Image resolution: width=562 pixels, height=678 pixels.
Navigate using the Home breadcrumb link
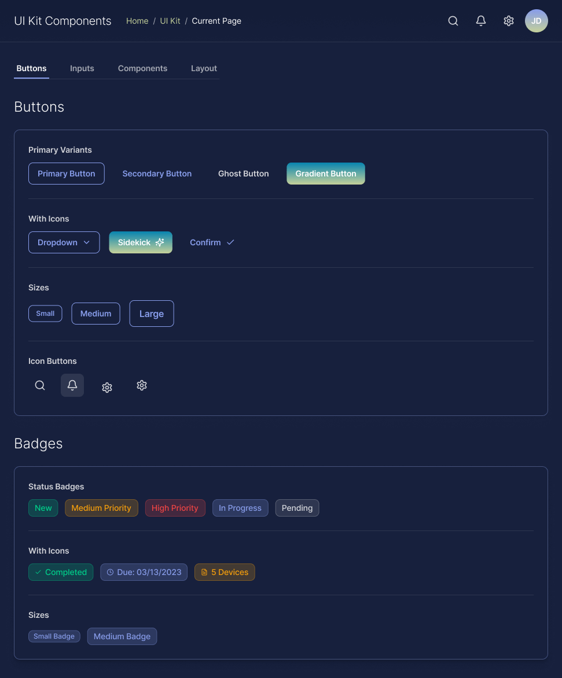pyautogui.click(x=137, y=21)
